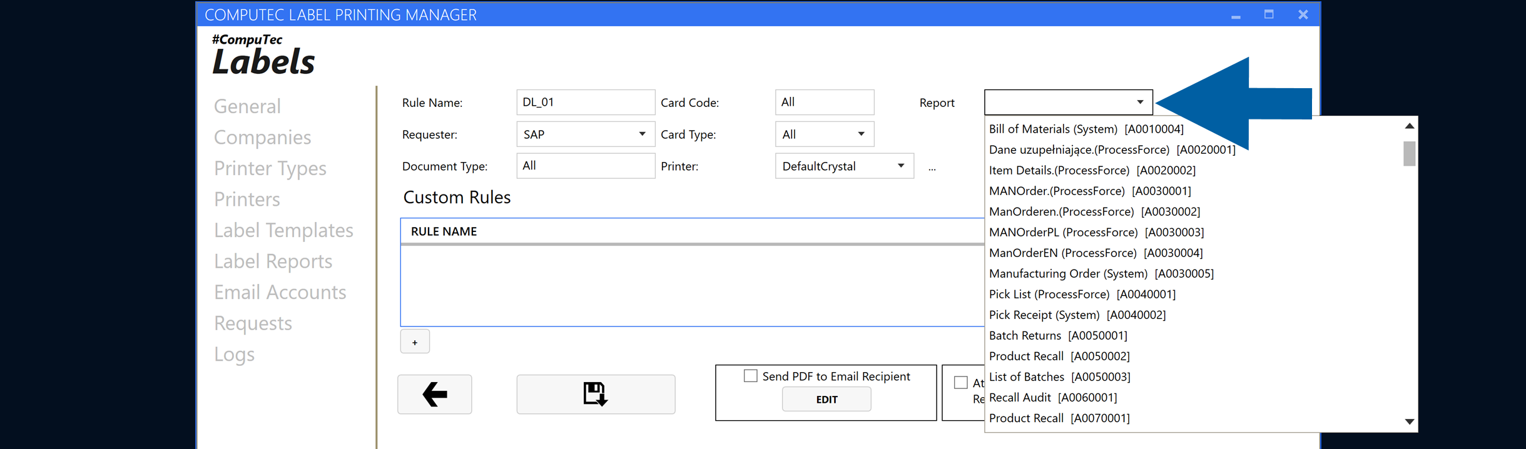
Task: Click scroll down arrow in report list
Action: tap(1409, 421)
